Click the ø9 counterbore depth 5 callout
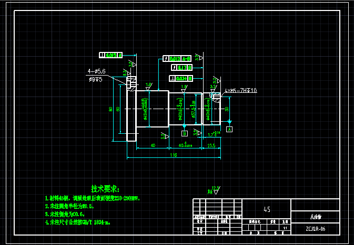The height and width of the screenshot is (245, 354). click(x=96, y=80)
